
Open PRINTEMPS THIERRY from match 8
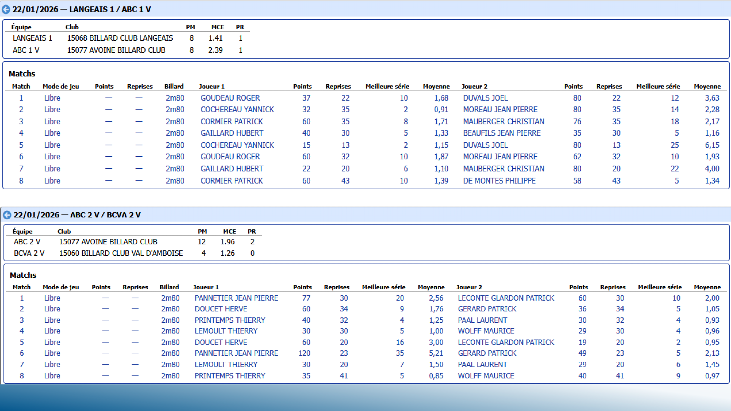coord(230,376)
